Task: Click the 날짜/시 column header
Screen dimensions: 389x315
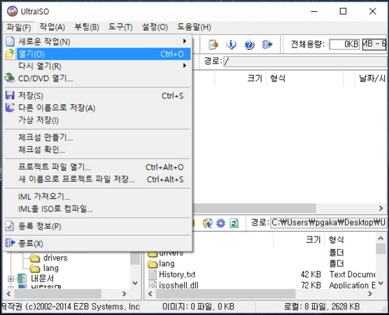Action: click(x=372, y=78)
